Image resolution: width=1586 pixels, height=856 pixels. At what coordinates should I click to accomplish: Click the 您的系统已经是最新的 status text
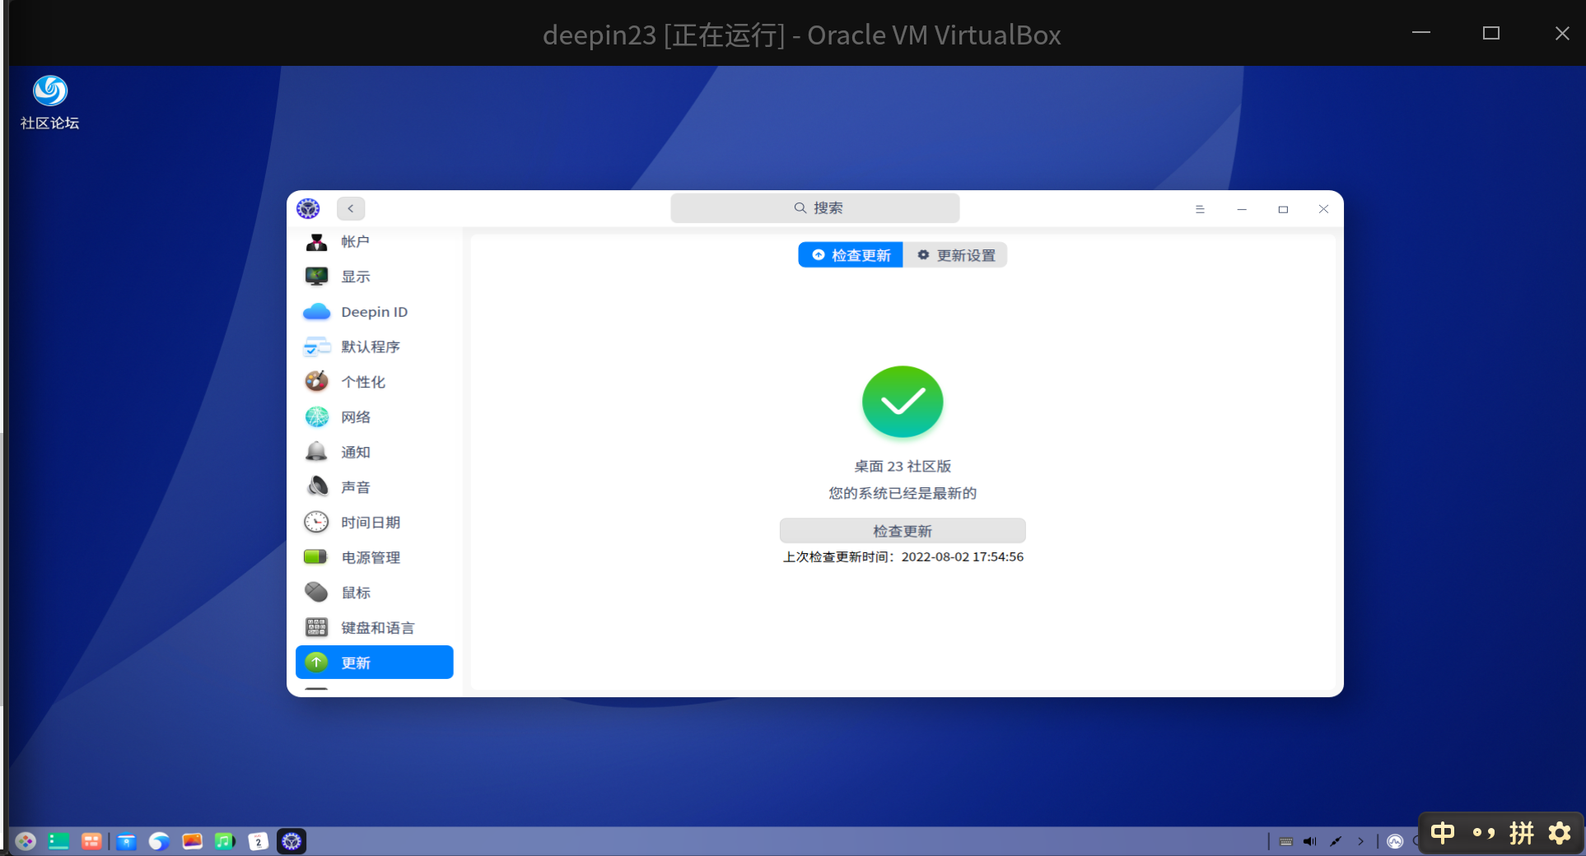pos(903,493)
